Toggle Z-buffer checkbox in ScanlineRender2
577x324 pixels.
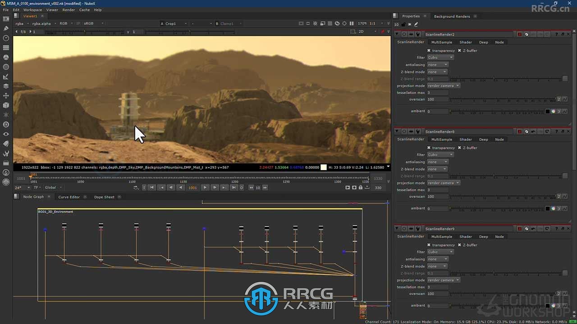pyautogui.click(x=459, y=50)
